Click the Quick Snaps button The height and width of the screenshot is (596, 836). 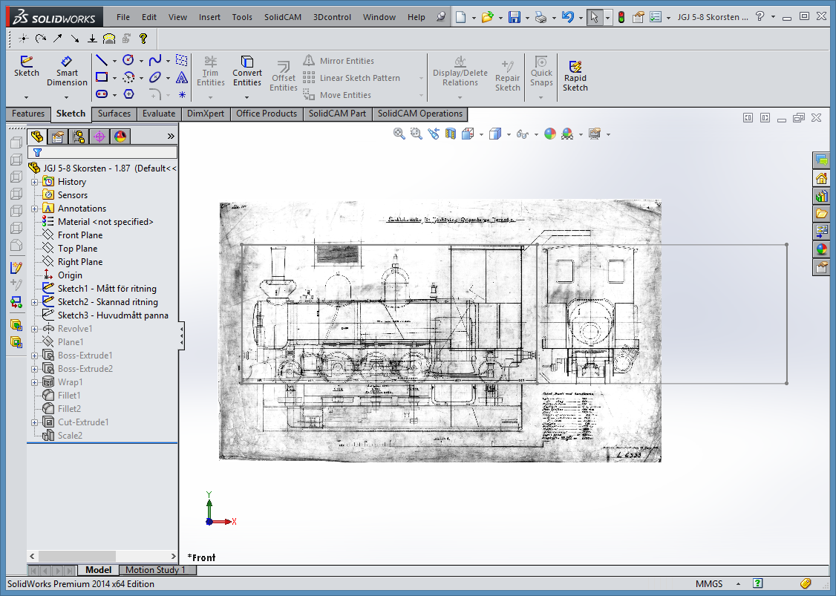coord(541,71)
